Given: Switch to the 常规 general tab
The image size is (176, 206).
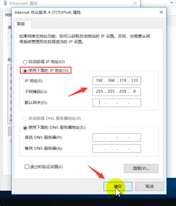Looking at the screenshot, I should [21, 24].
